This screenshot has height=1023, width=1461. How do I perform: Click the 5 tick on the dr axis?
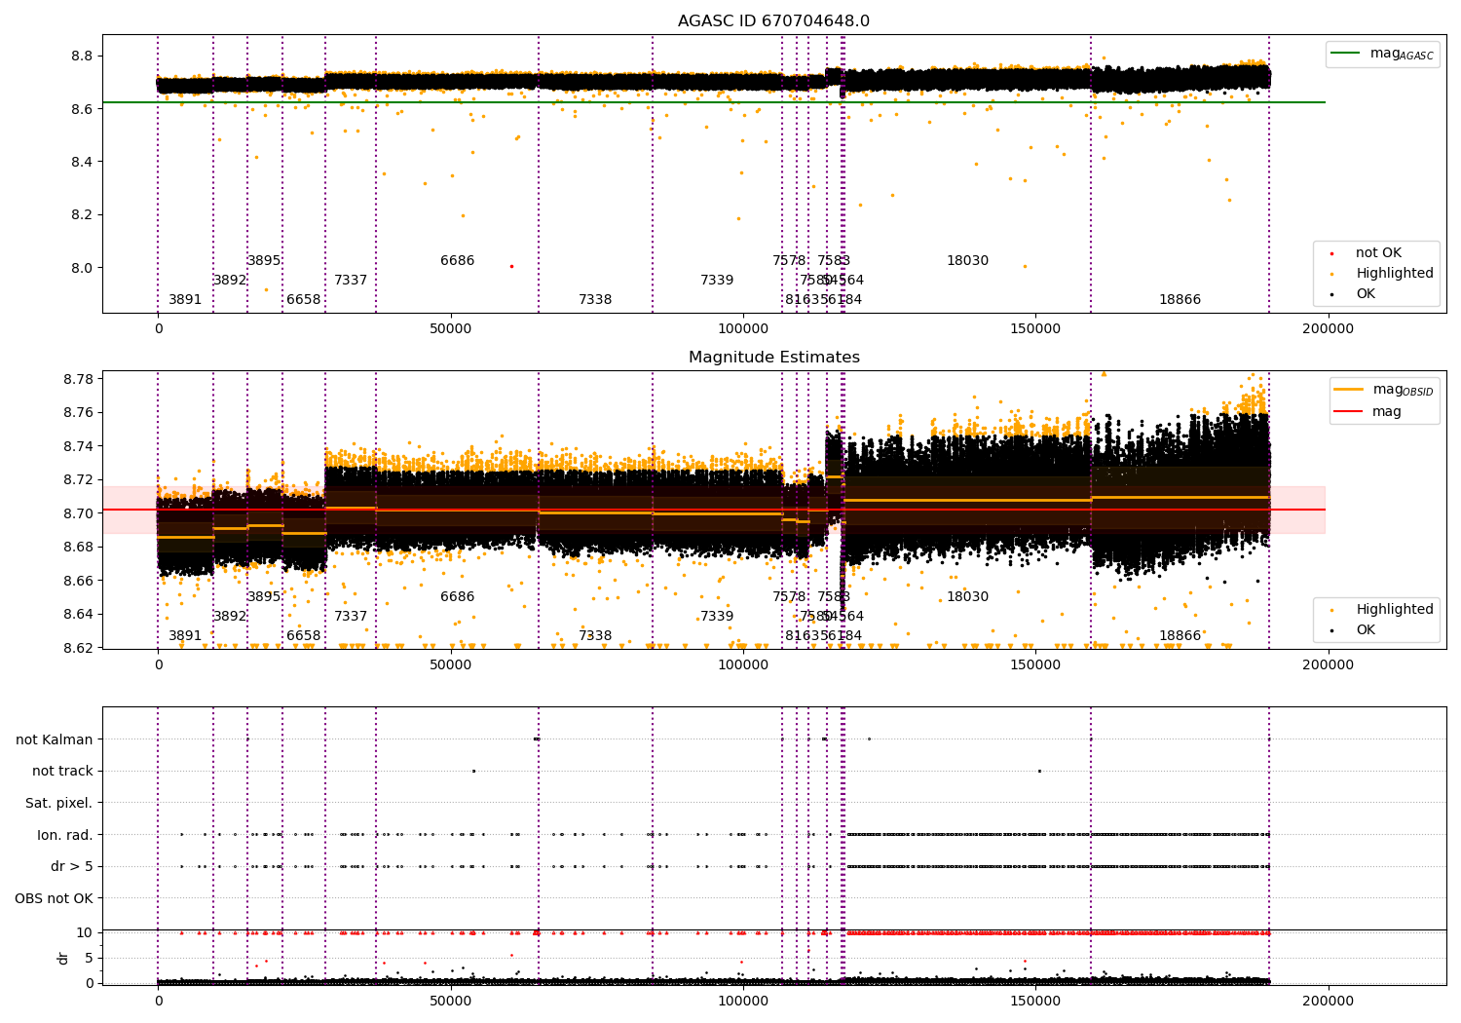click(x=89, y=958)
